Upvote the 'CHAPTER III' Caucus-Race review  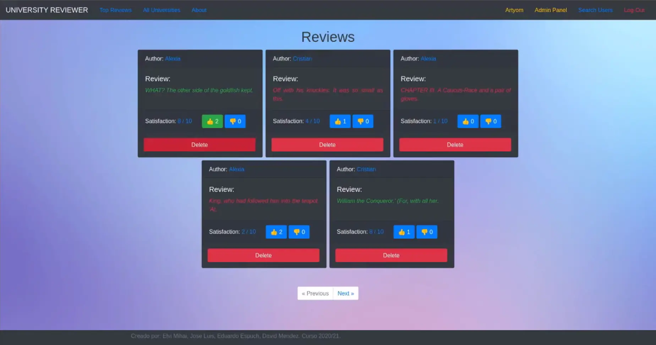pos(468,121)
